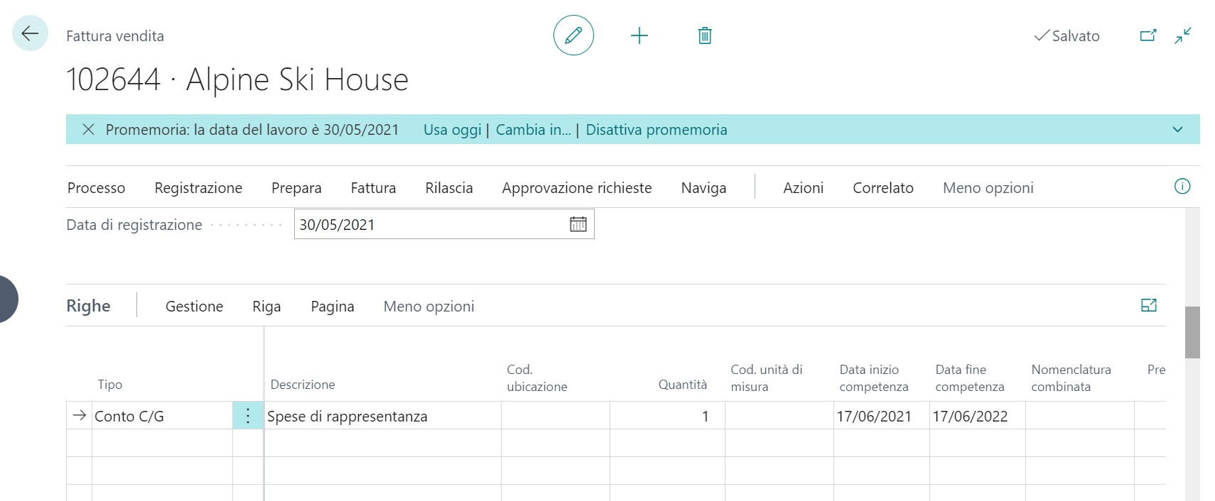
Task: Click 'Meno opzioni' in Righe section
Action: pos(428,307)
